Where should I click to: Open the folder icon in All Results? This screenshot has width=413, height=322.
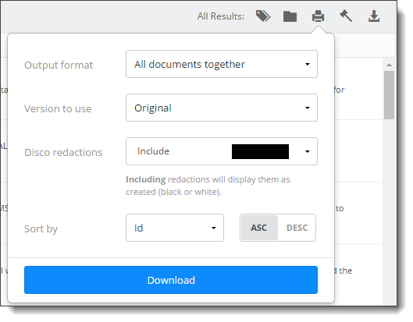click(290, 16)
